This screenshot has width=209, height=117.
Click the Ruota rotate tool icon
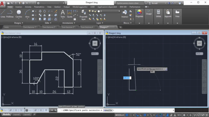click(x=44, y=11)
